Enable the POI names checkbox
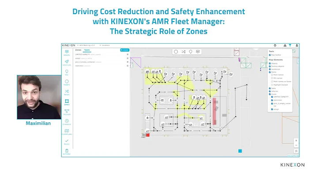The width and height of the screenshot is (318, 178). point(272,78)
